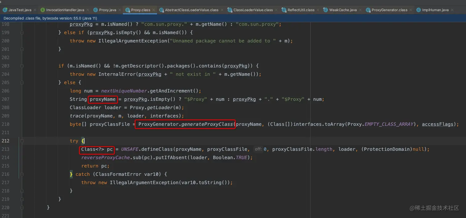
Task: Click the EMPTY_CLASS_ARRAY constant
Action: (x=389, y=124)
